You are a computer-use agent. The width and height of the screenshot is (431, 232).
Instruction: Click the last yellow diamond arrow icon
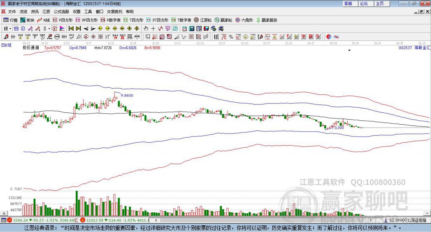137,29
